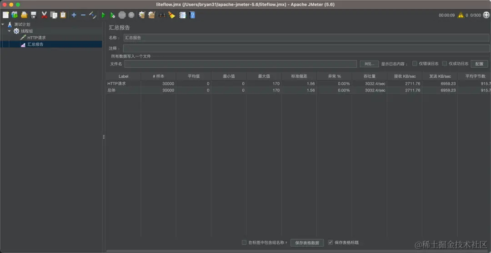This screenshot has height=253, width=491.
Task: Click HTTP请求 row label cell
Action: (123, 84)
